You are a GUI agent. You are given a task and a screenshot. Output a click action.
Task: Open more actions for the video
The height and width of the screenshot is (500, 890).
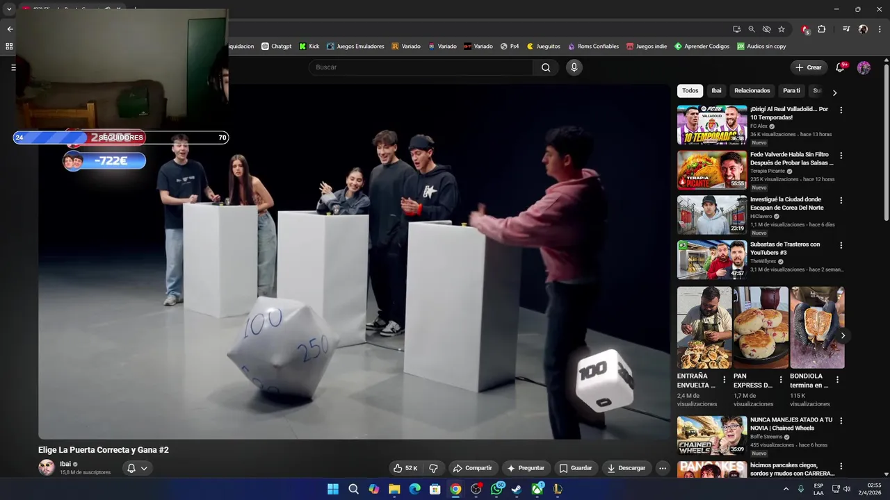pyautogui.click(x=663, y=468)
